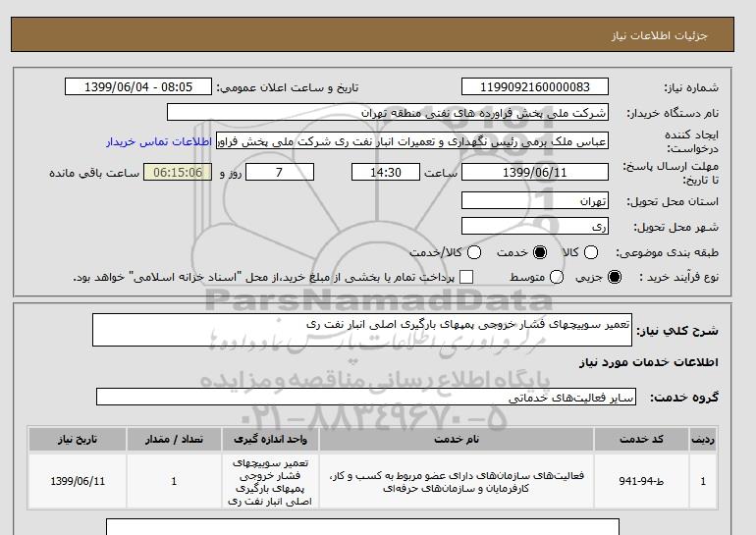Select the خدمت radio button

tap(540, 252)
